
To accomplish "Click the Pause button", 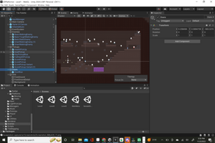I will click(104, 9).
